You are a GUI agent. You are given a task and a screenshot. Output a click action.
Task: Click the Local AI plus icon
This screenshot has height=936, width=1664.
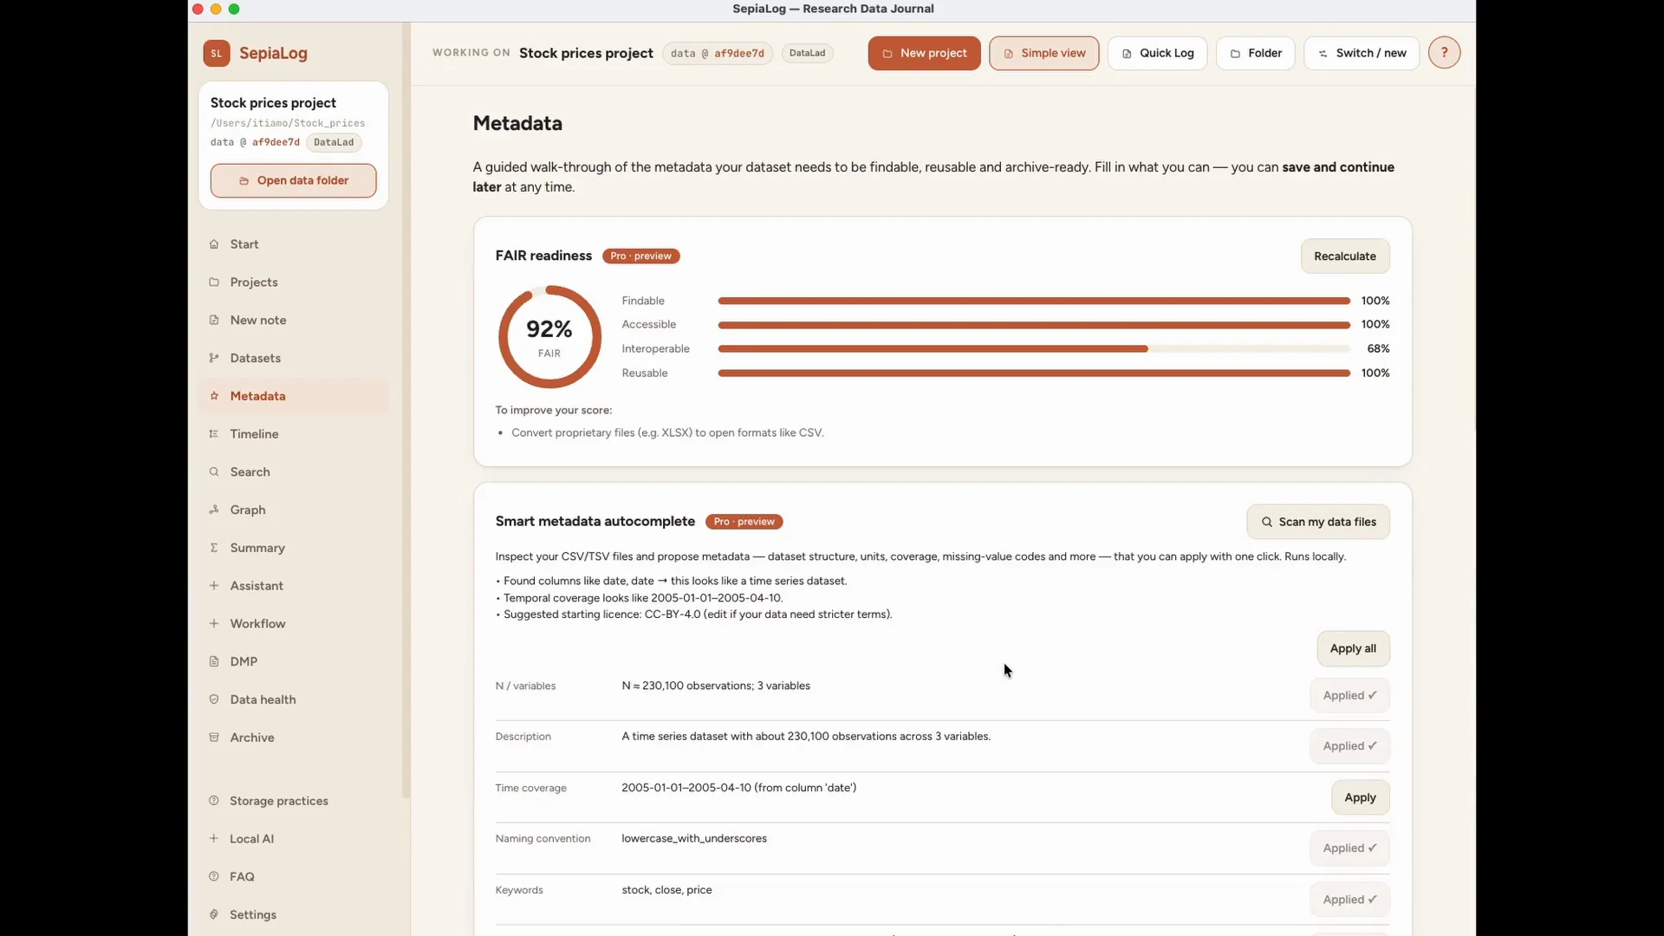click(x=214, y=839)
